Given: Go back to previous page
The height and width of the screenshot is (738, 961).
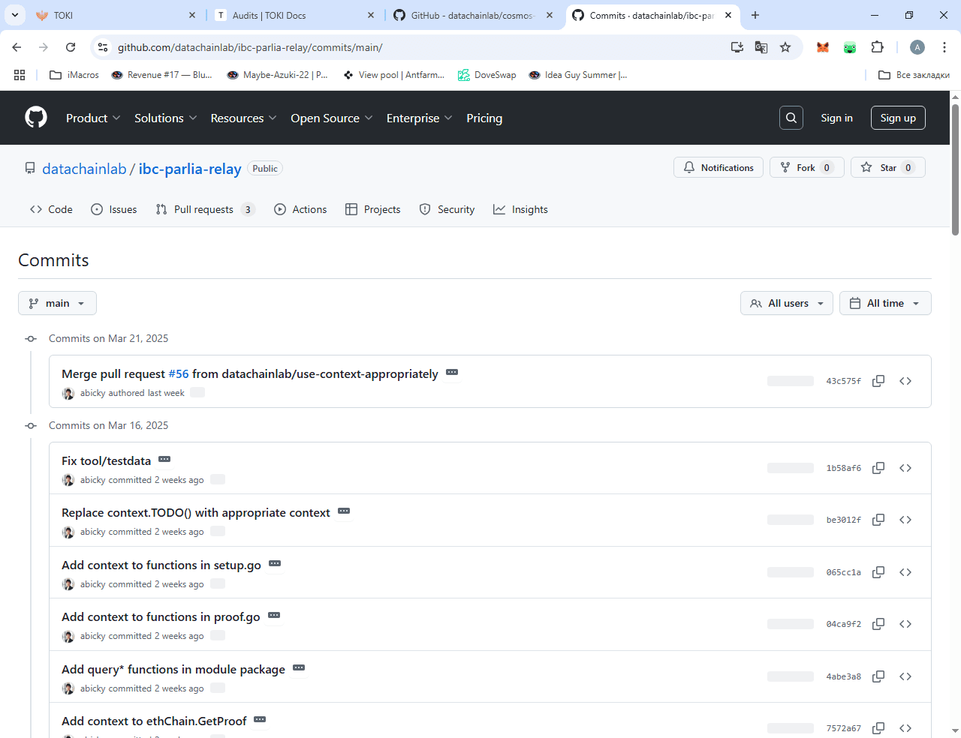Looking at the screenshot, I should pyautogui.click(x=17, y=47).
